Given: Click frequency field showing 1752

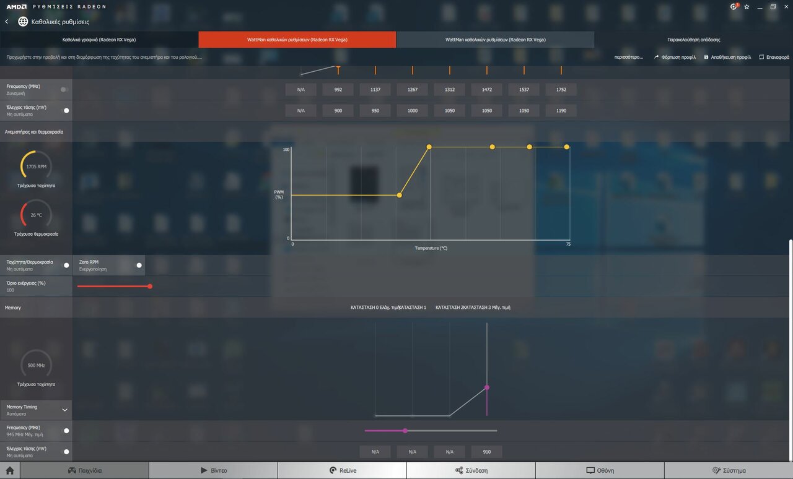Looking at the screenshot, I should [561, 90].
